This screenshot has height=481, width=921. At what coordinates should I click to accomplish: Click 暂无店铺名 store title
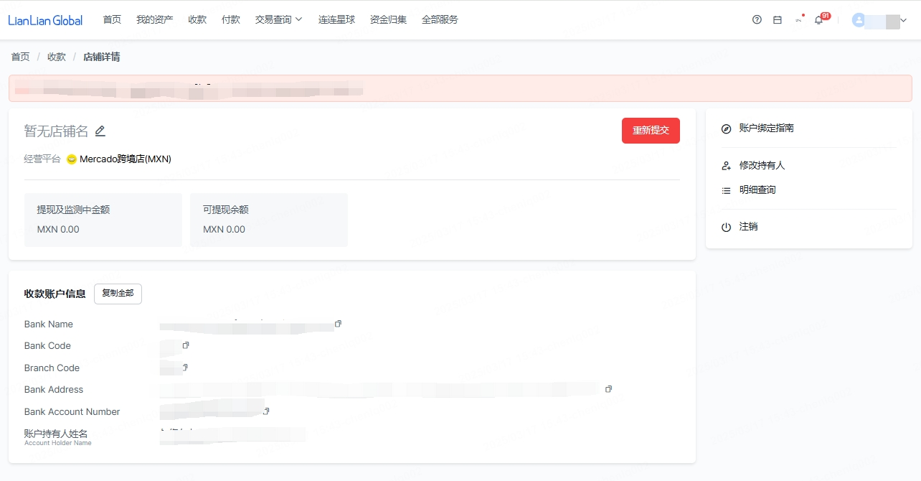[x=56, y=131]
